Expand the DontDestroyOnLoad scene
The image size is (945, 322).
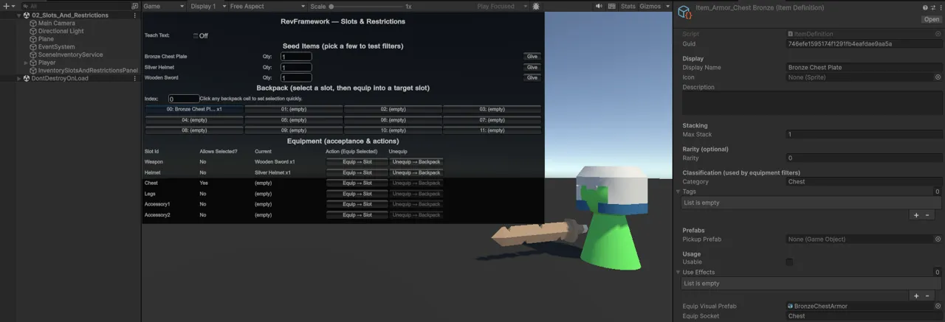coord(19,78)
